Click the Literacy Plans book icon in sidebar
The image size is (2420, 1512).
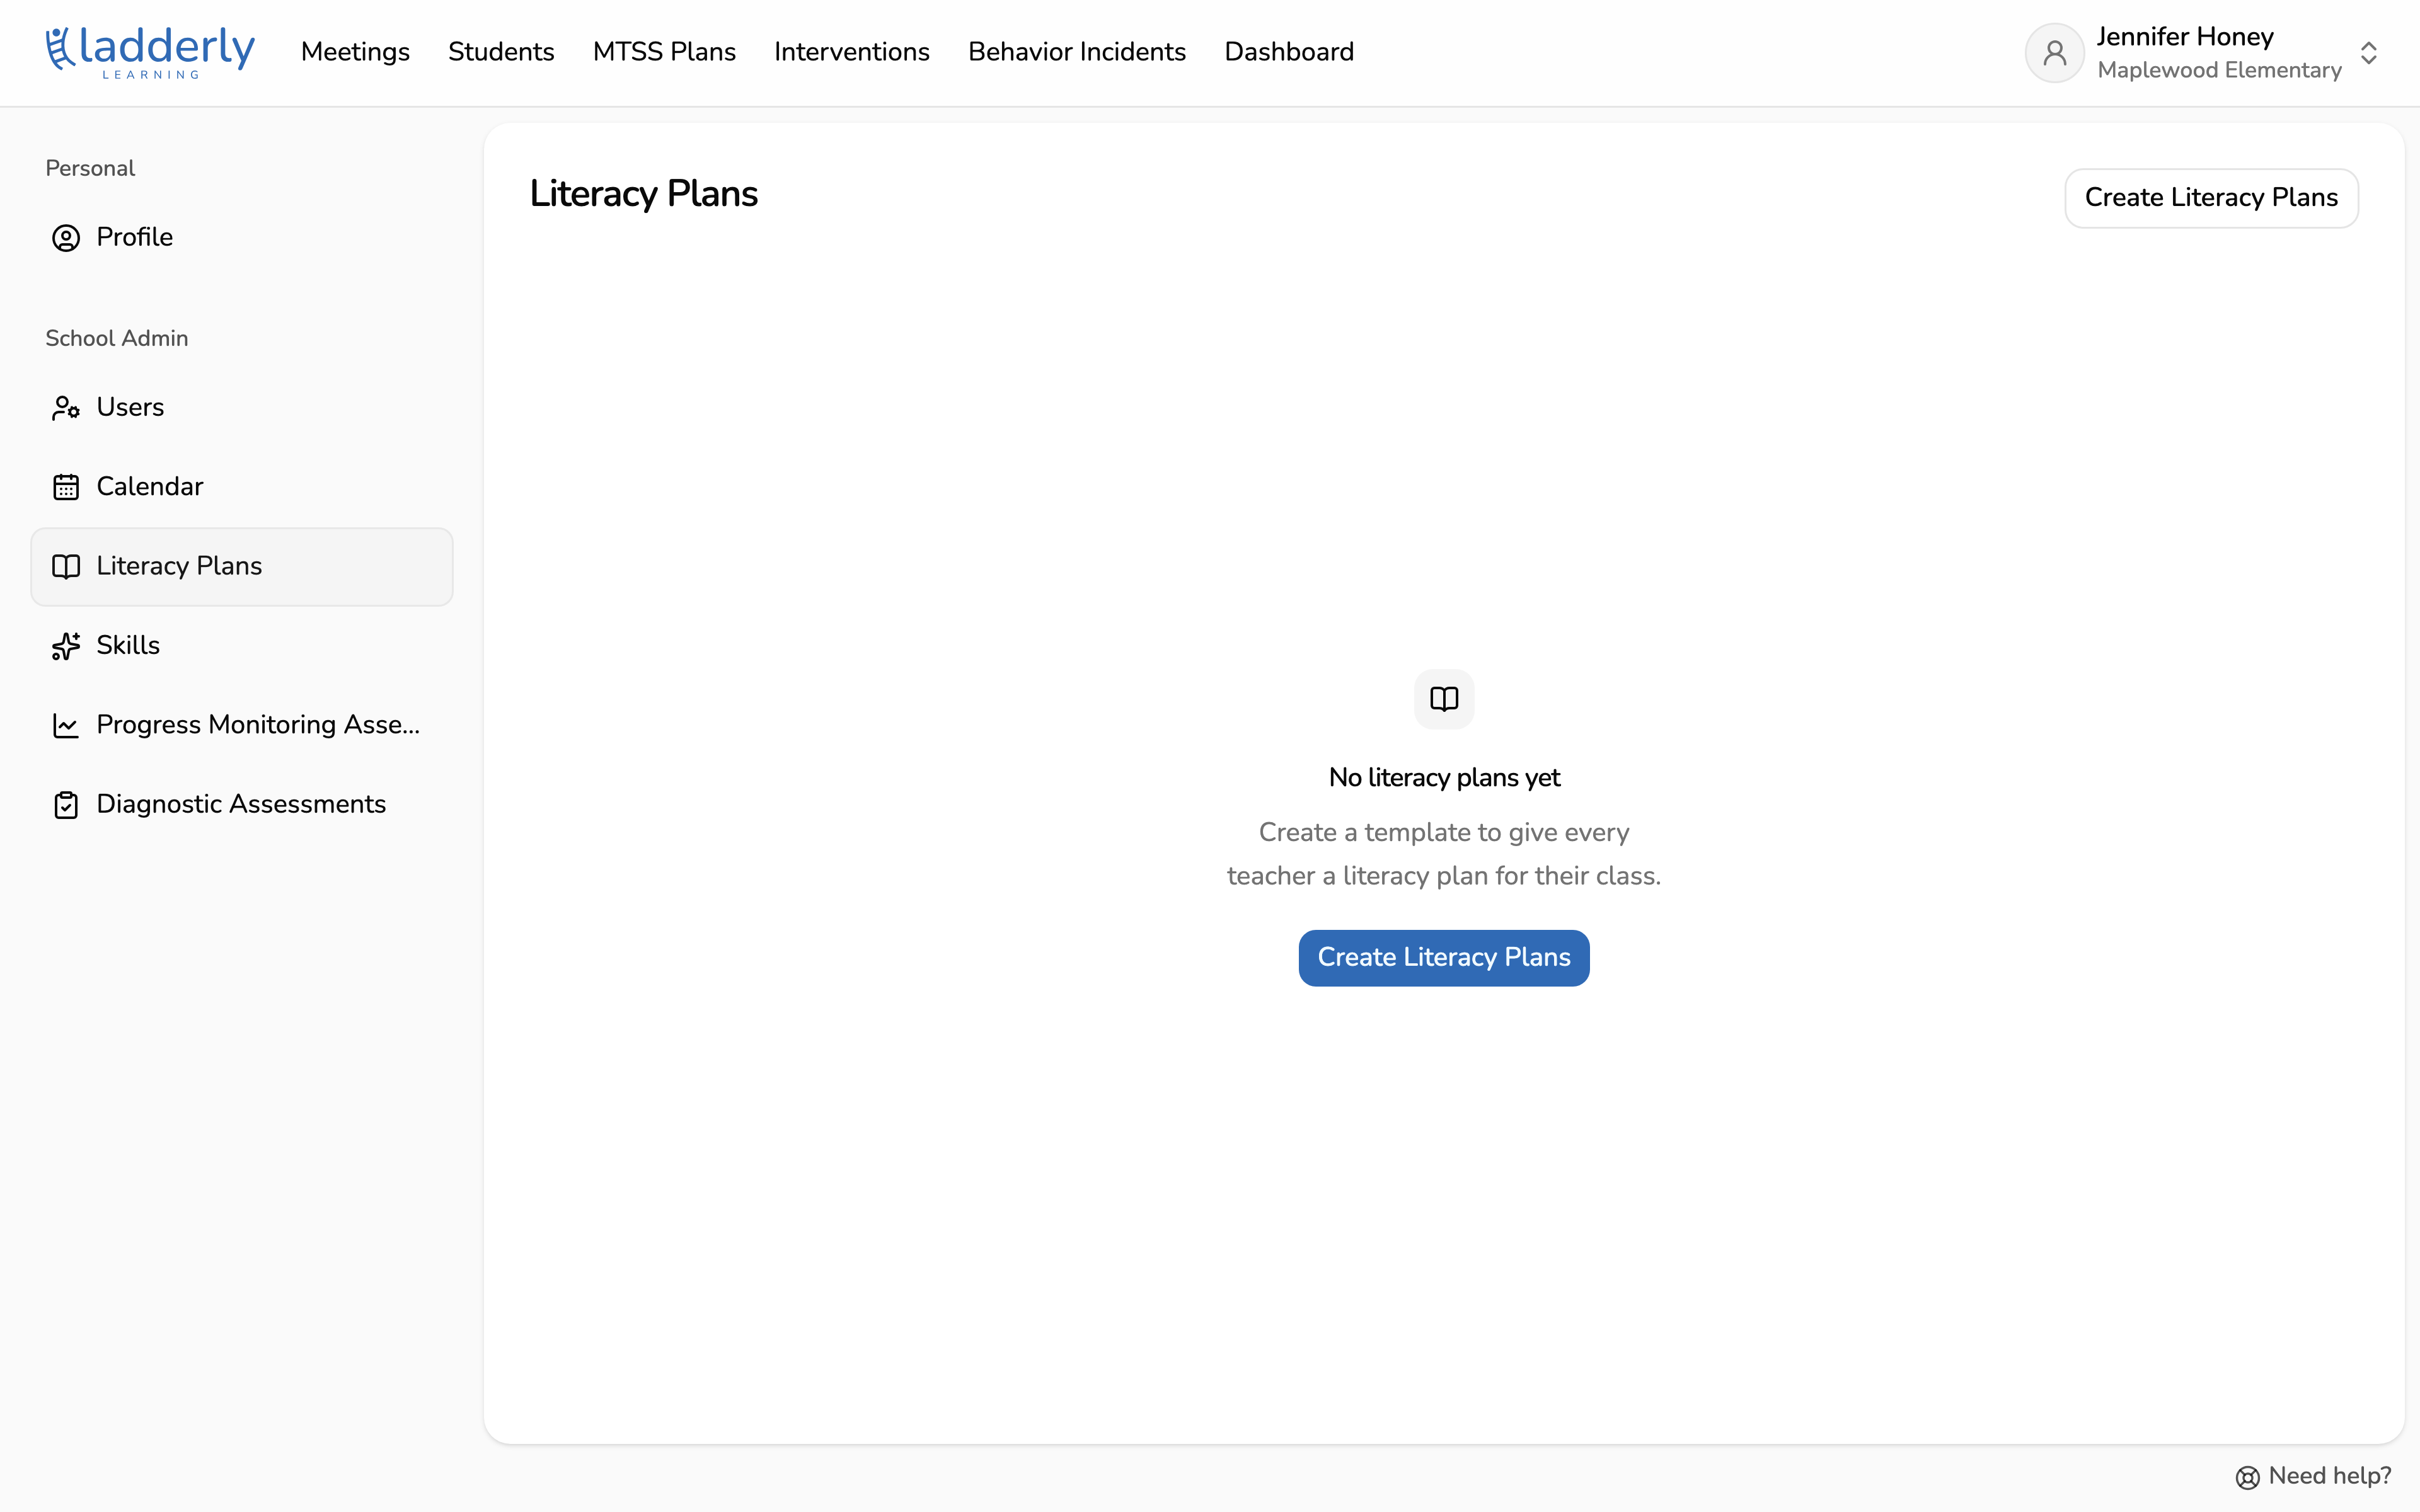pyautogui.click(x=66, y=567)
